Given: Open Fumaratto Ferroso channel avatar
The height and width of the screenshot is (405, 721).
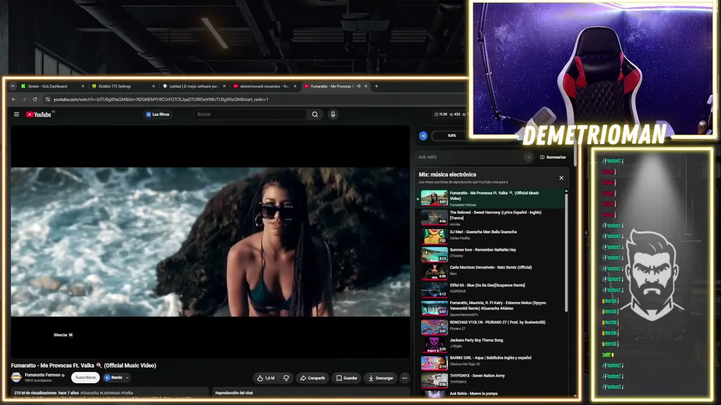Looking at the screenshot, I should (16, 377).
